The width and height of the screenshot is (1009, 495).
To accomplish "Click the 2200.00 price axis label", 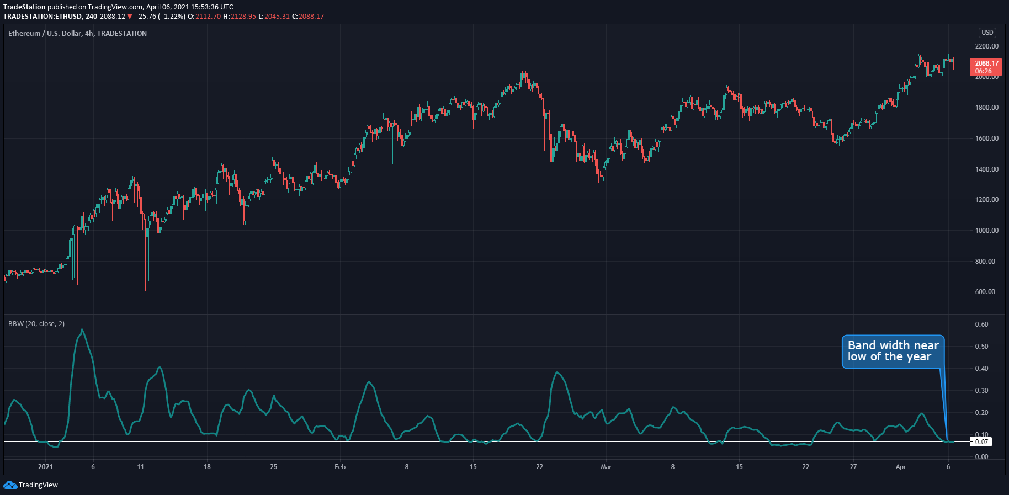I will [987, 46].
